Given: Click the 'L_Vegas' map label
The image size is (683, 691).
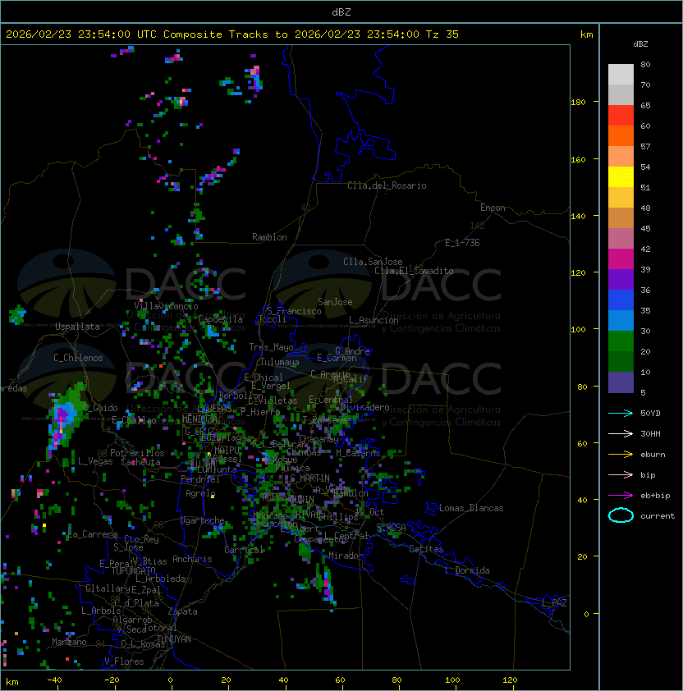Looking at the screenshot, I should click(95, 461).
